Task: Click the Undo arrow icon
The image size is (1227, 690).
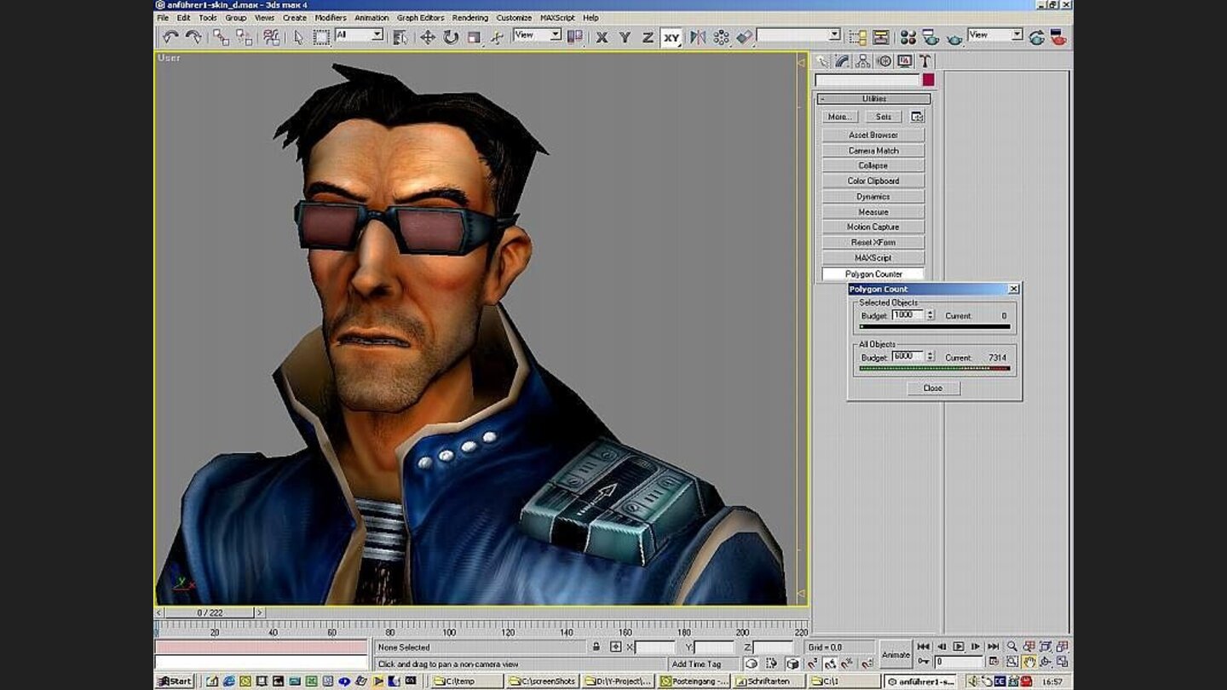Action: (x=170, y=37)
